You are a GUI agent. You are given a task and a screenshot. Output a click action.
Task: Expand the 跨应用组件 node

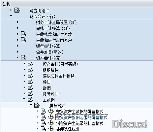(x=11, y=10)
